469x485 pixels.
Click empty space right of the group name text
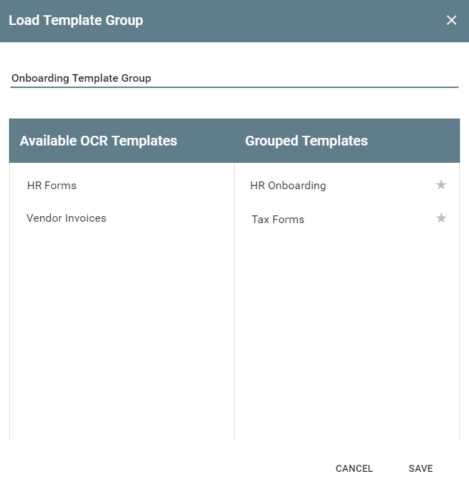pos(312,78)
